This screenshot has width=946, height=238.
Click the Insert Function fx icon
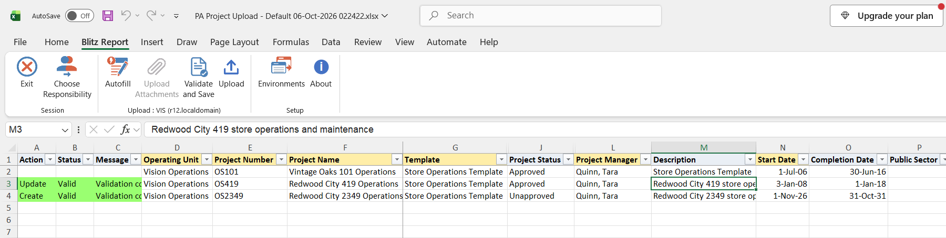(125, 129)
